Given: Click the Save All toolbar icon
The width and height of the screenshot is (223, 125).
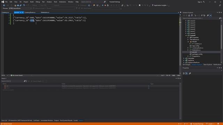Looking at the screenshot, I should (x=21, y=6).
